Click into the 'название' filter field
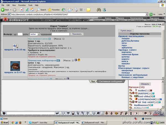This screenshot has height=125, width=166. point(61,34)
